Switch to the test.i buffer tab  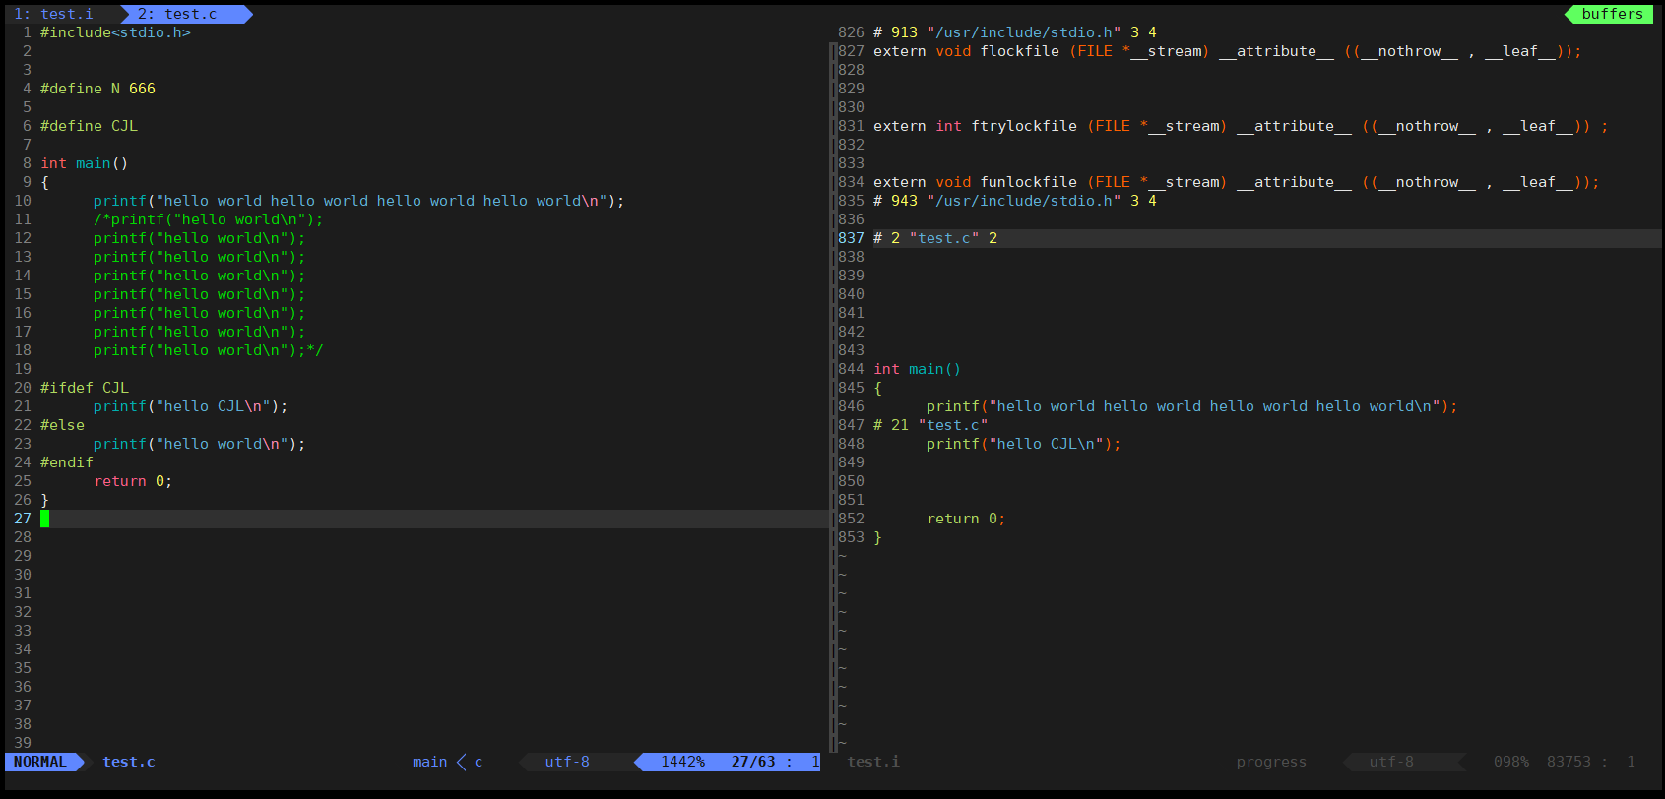(x=54, y=14)
